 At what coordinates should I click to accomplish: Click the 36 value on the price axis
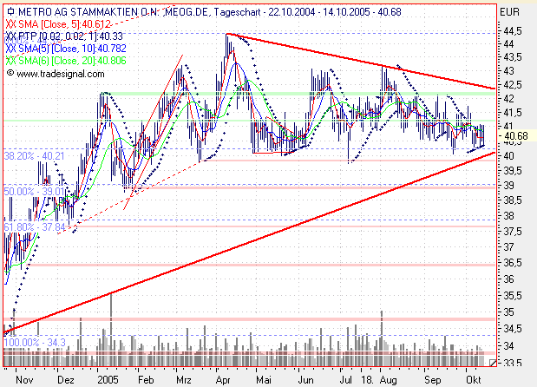coord(509,279)
